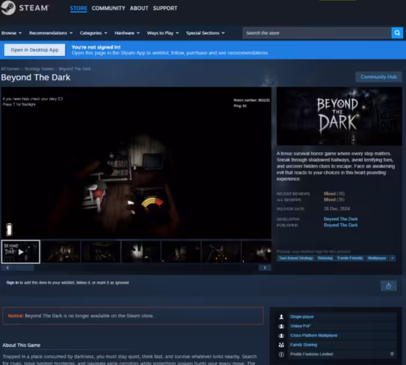Click All Games breadcrumb
406x365 pixels.
click(x=10, y=69)
